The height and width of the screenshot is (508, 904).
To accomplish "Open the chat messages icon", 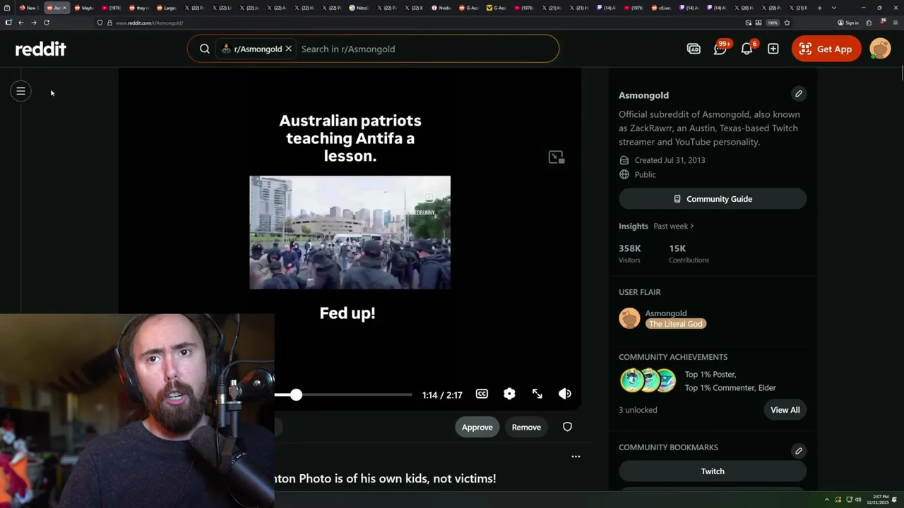I will pos(720,49).
